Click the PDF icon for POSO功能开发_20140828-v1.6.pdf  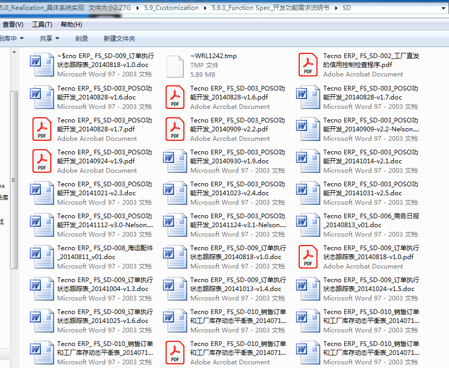(175, 97)
